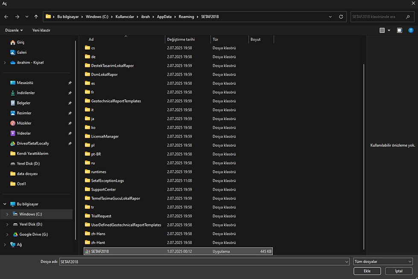
Task: Open Kendi Yarattiklarim sidebar folder
Action: point(32,154)
